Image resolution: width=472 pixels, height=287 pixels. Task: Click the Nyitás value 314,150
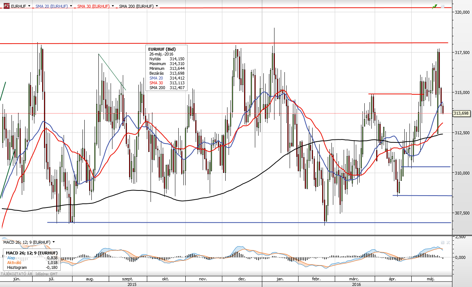pyautogui.click(x=177, y=59)
